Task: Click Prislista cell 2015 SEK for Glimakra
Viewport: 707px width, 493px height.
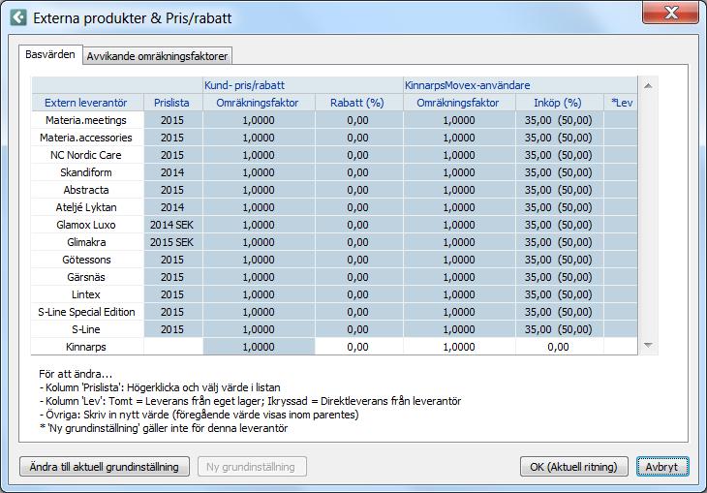Action: (172, 242)
